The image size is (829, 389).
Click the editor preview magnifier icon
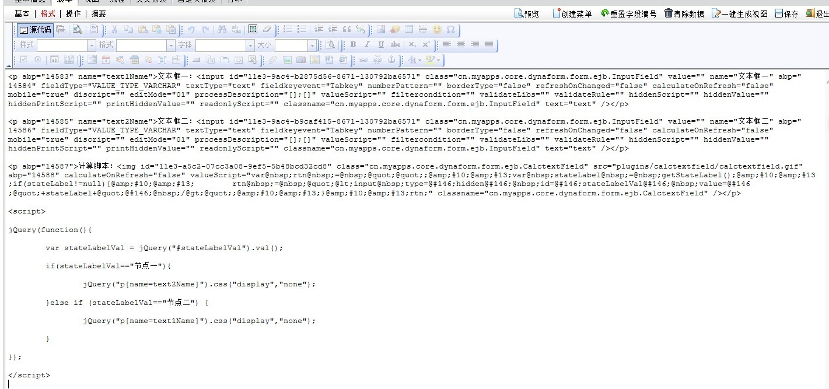pos(78,30)
